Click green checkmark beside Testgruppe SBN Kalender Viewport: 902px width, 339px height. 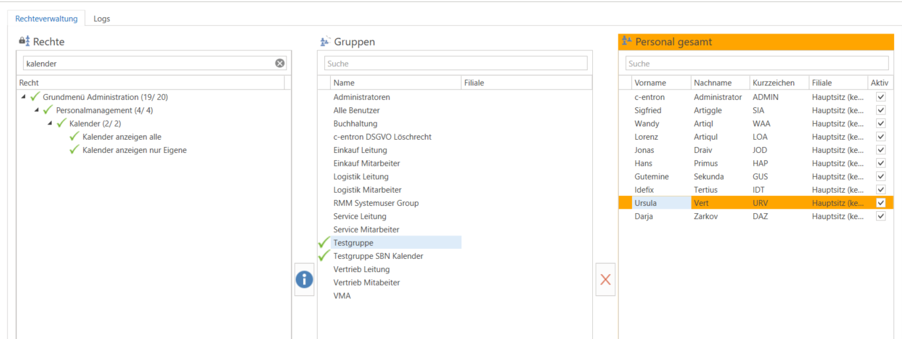(x=324, y=256)
